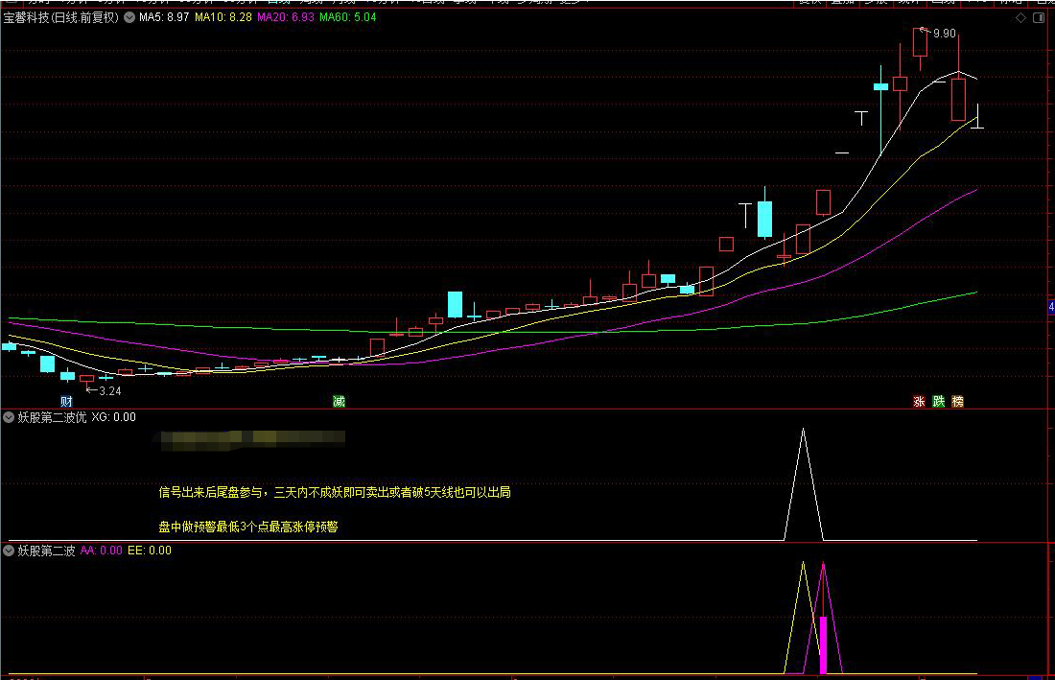Expand main chart indicator dropdown beside 宝馨科技
Image resolution: width=1055 pixels, height=680 pixels.
129,17
